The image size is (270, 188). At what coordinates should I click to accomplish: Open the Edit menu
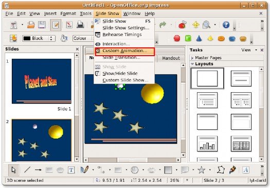[x=21, y=13]
